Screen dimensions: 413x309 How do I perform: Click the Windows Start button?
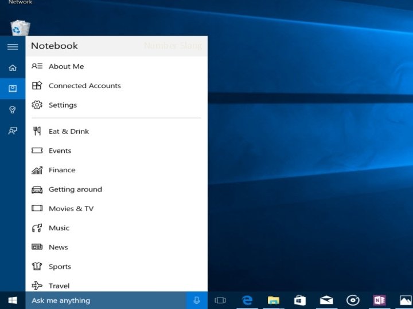click(13, 300)
